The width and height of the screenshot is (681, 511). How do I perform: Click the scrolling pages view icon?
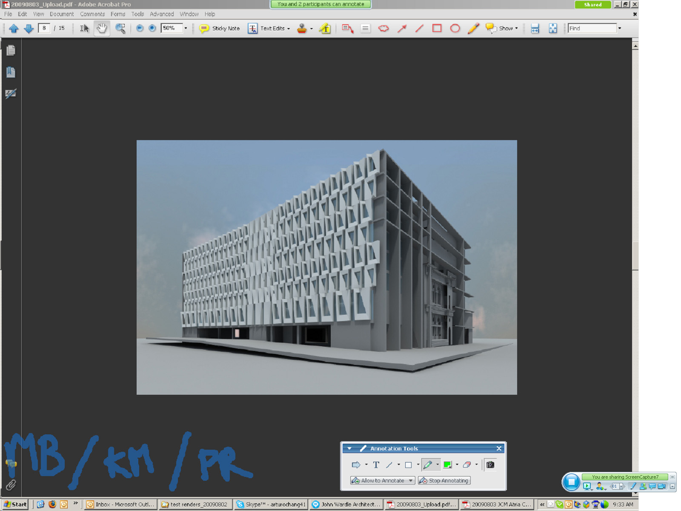[535, 29]
